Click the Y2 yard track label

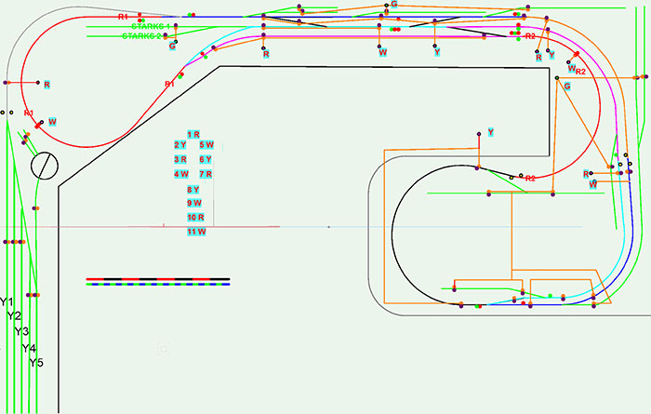click(14, 316)
